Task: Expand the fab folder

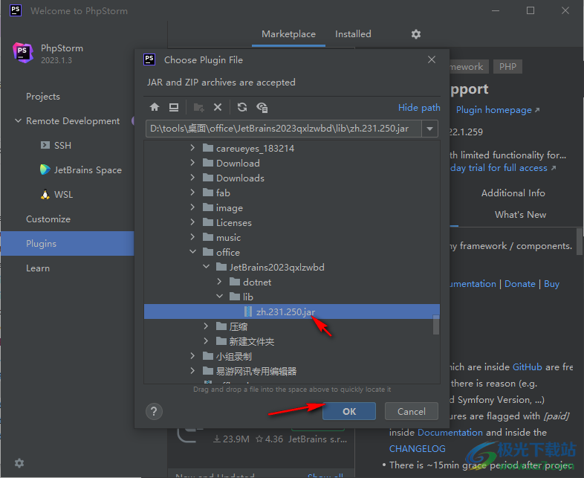Action: coord(192,193)
